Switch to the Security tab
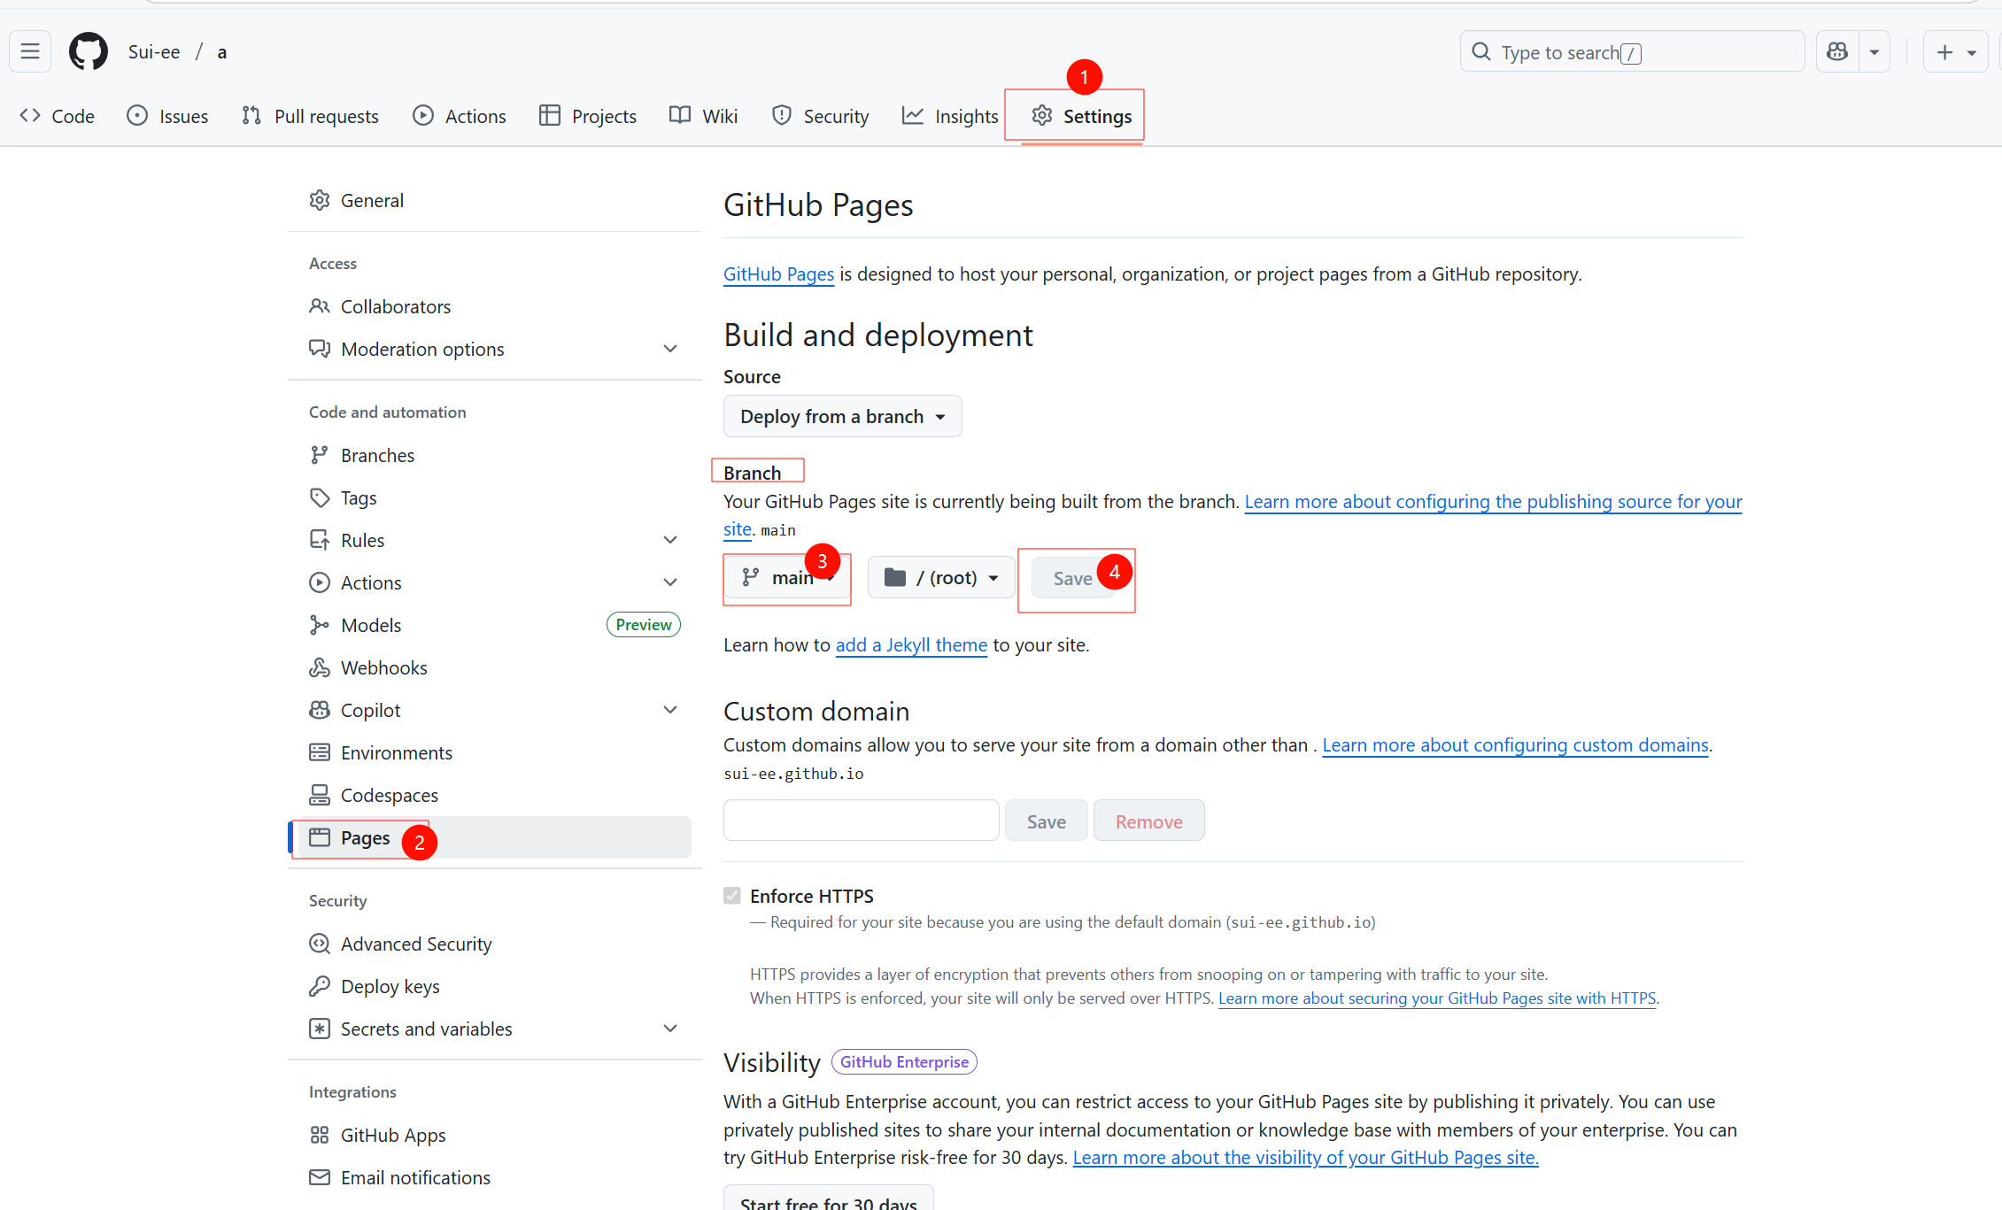Viewport: 2002px width, 1210px height. click(x=821, y=116)
